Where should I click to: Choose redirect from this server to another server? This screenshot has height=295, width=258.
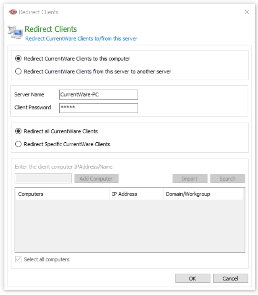pyautogui.click(x=18, y=72)
